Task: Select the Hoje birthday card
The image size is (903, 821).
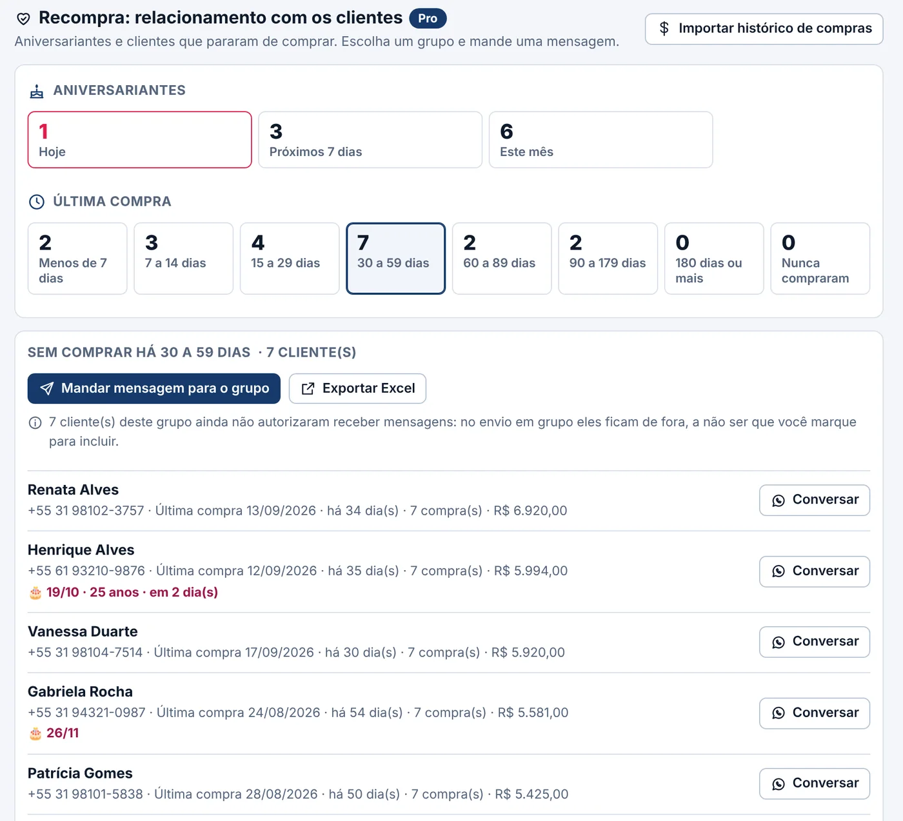Action: click(139, 140)
